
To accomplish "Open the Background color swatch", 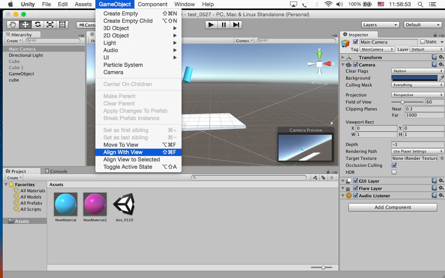I will (x=414, y=78).
